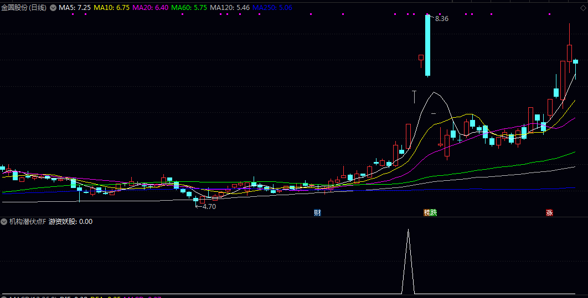Click the 机构潜伏点F indicator name
588x298 pixels.
(x=28, y=222)
